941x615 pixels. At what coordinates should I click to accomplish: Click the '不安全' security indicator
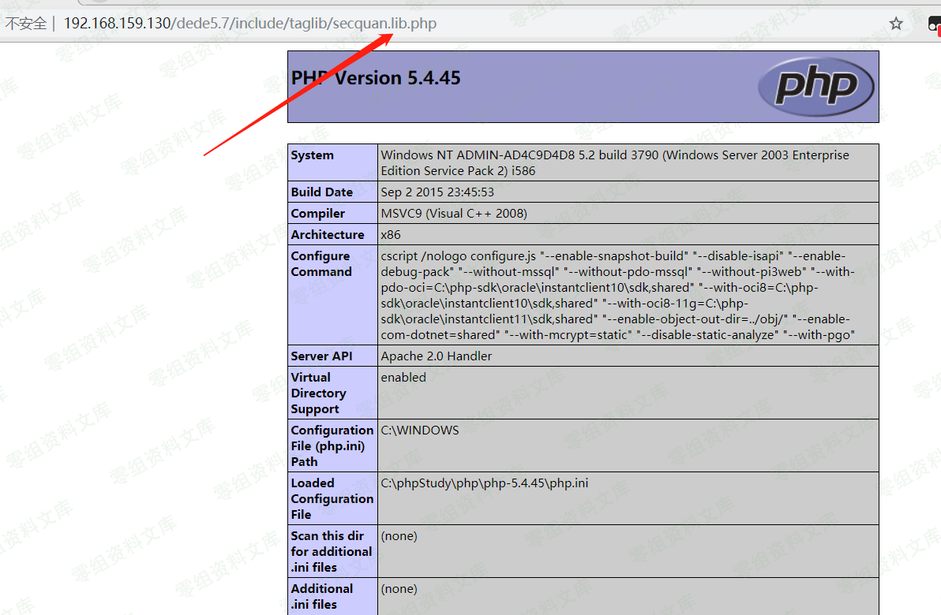point(25,24)
